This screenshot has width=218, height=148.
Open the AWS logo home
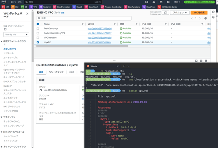4,2
